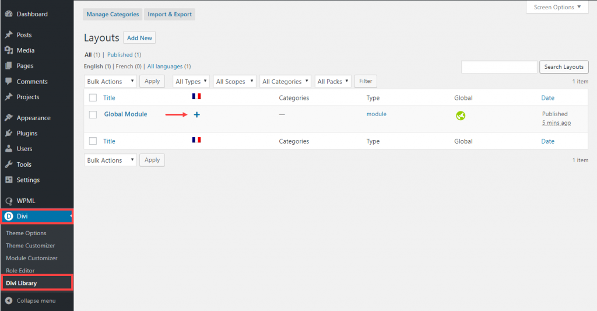Check the Global Module row checkbox

coord(93,114)
